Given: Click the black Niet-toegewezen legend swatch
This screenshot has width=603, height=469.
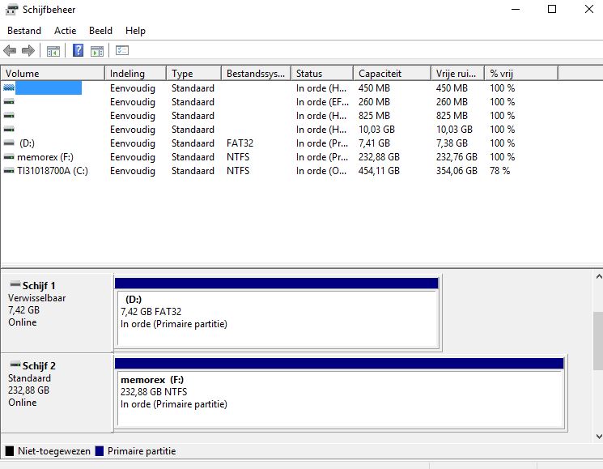Looking at the screenshot, I should [x=10, y=451].
